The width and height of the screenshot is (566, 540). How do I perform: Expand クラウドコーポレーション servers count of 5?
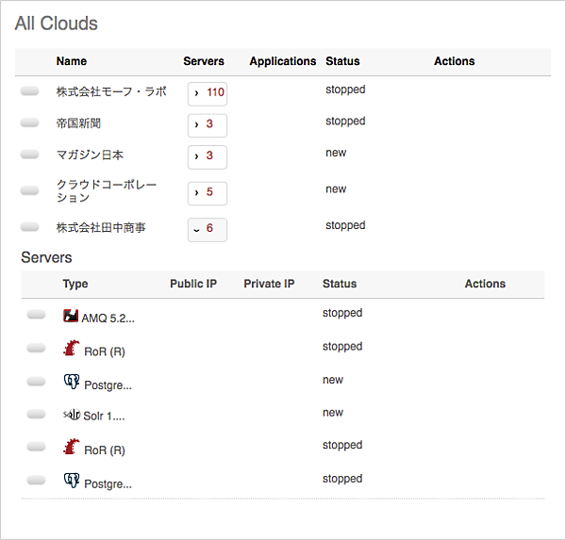tap(208, 193)
